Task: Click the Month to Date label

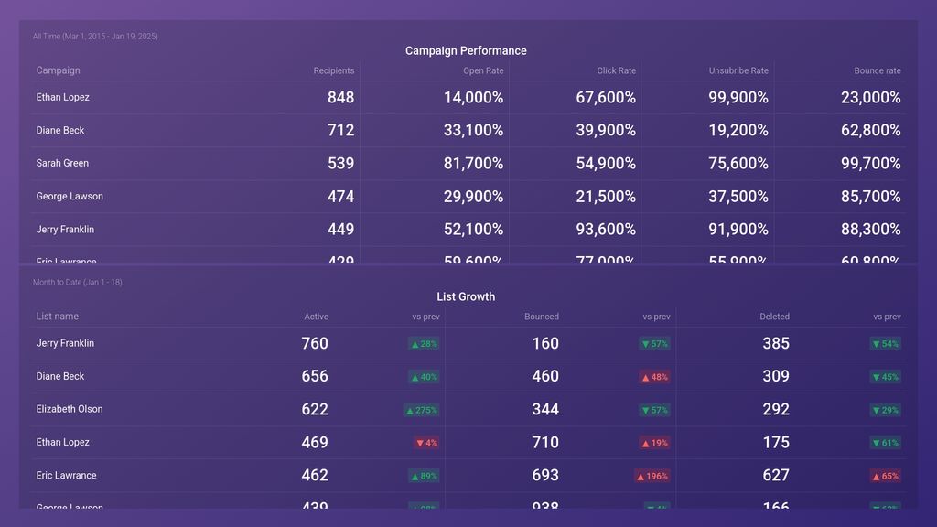Action: click(x=77, y=282)
